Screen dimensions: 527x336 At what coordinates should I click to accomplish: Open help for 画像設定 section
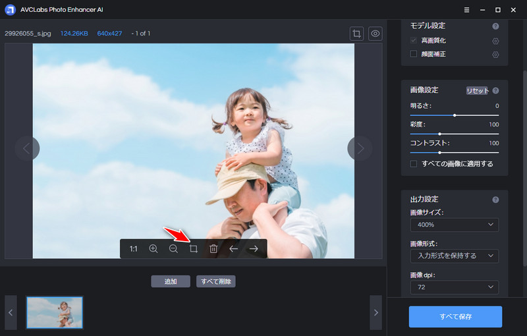tap(495, 91)
